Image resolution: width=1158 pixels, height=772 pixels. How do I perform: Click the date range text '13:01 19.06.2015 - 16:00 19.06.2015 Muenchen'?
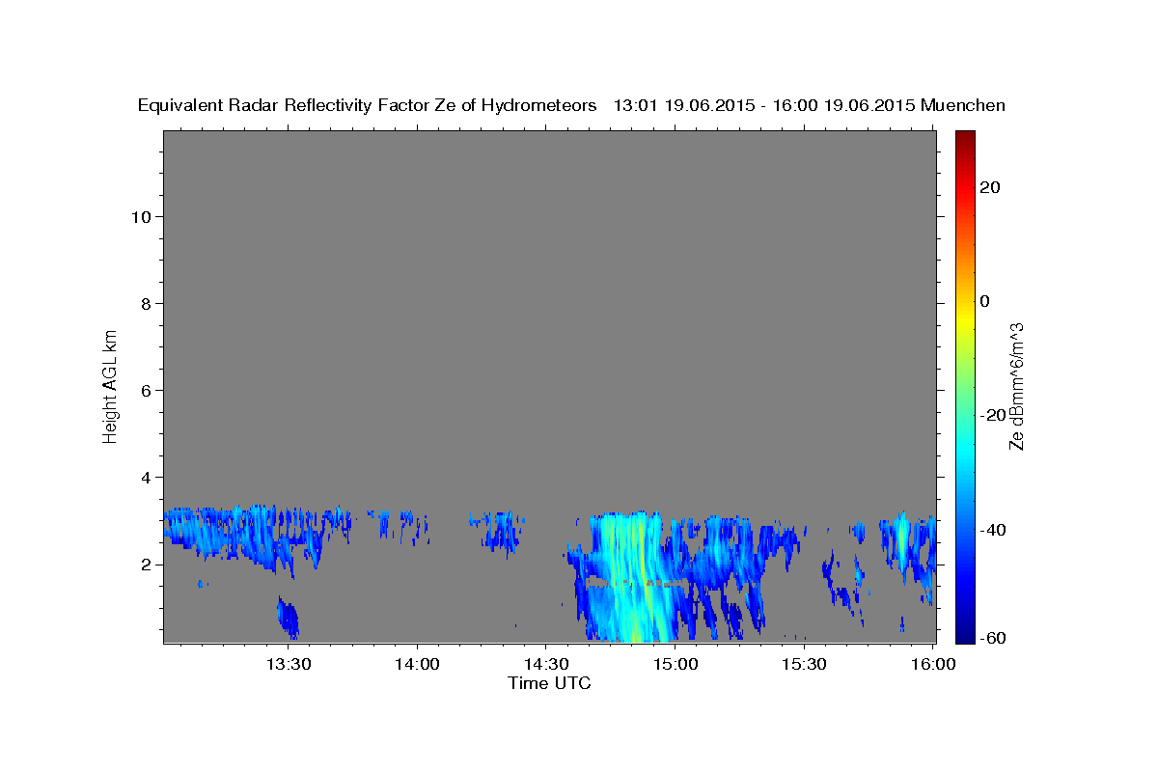point(810,105)
